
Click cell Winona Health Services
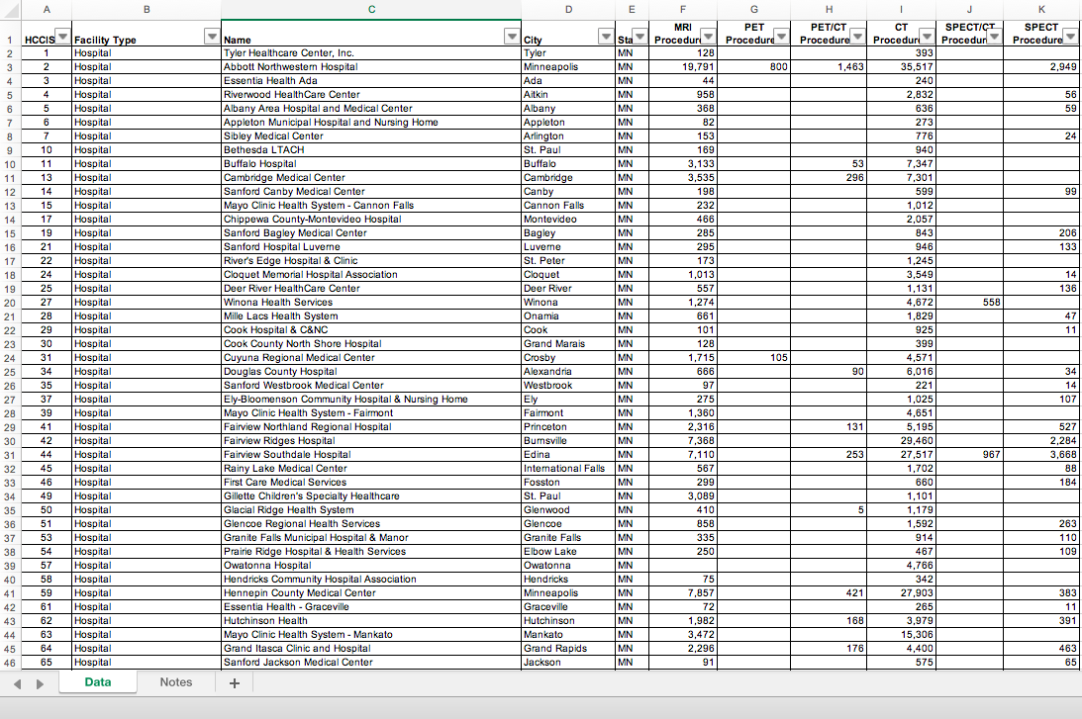pyautogui.click(x=371, y=302)
